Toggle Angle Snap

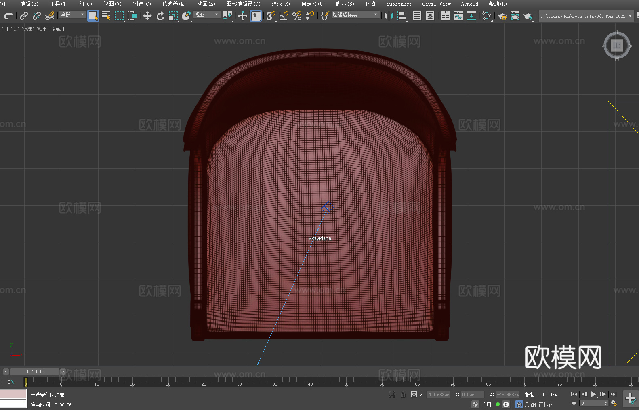[284, 16]
